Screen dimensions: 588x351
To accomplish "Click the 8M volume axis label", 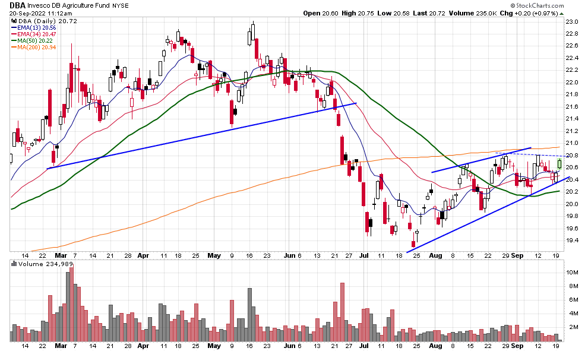I will tap(574, 286).
